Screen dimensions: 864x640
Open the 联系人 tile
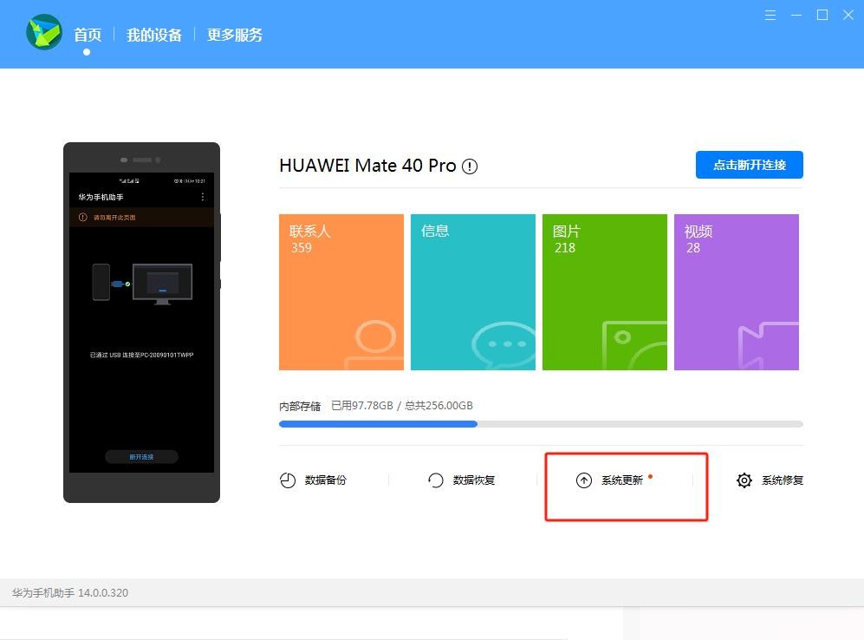point(341,292)
